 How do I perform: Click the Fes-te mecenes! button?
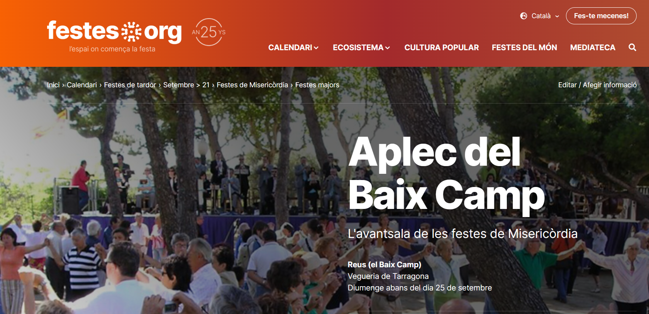(x=601, y=16)
